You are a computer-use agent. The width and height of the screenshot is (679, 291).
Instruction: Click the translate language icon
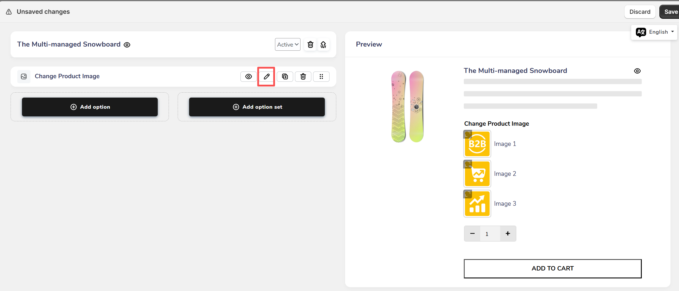[x=641, y=32]
